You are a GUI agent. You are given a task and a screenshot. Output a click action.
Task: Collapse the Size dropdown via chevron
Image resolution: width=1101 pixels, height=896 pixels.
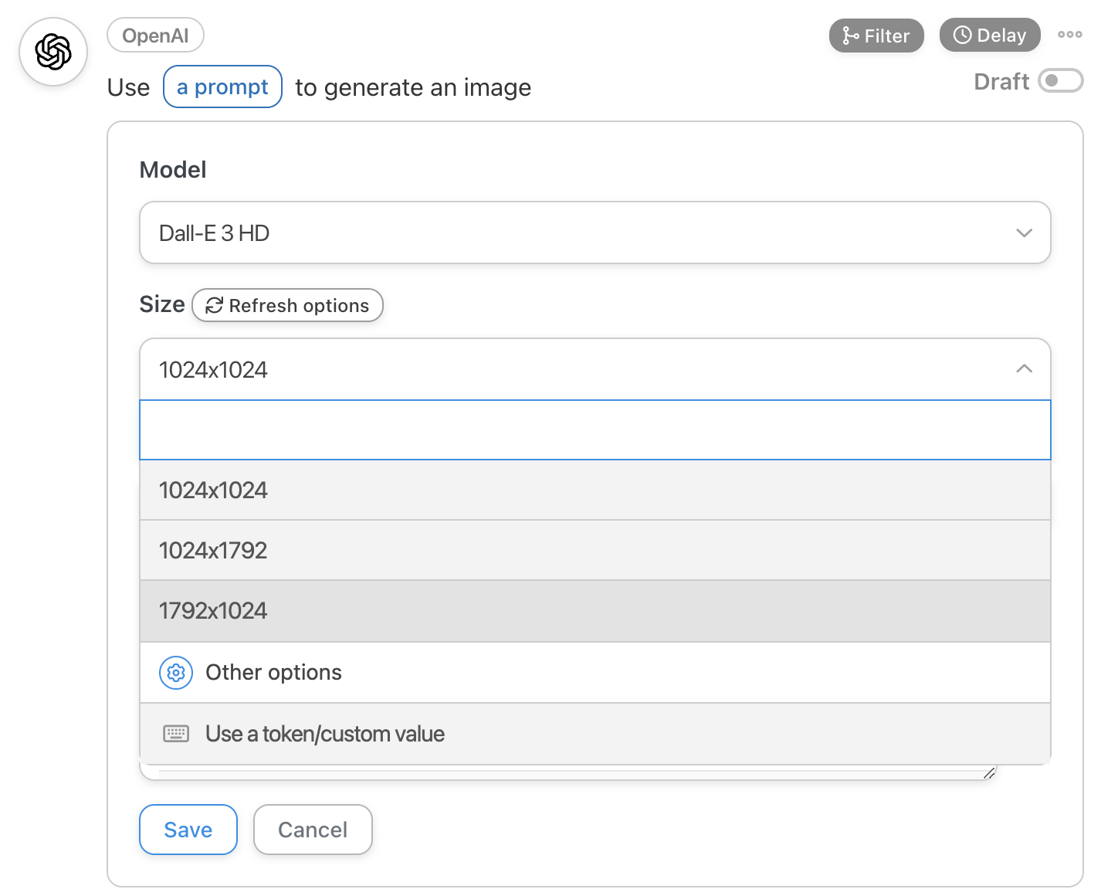point(1024,369)
